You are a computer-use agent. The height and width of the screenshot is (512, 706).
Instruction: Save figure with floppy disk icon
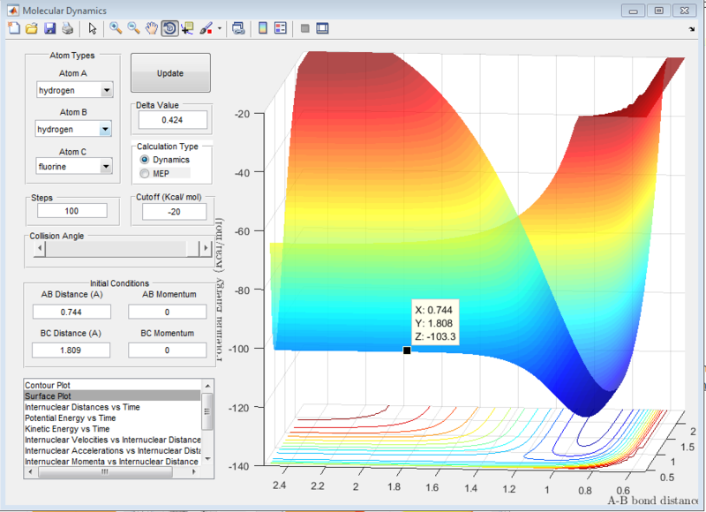click(x=49, y=28)
